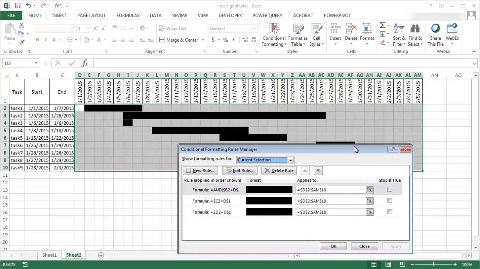This screenshot has height=269, width=480.
Task: Click the zoom slider in status bar
Action: 433,265
